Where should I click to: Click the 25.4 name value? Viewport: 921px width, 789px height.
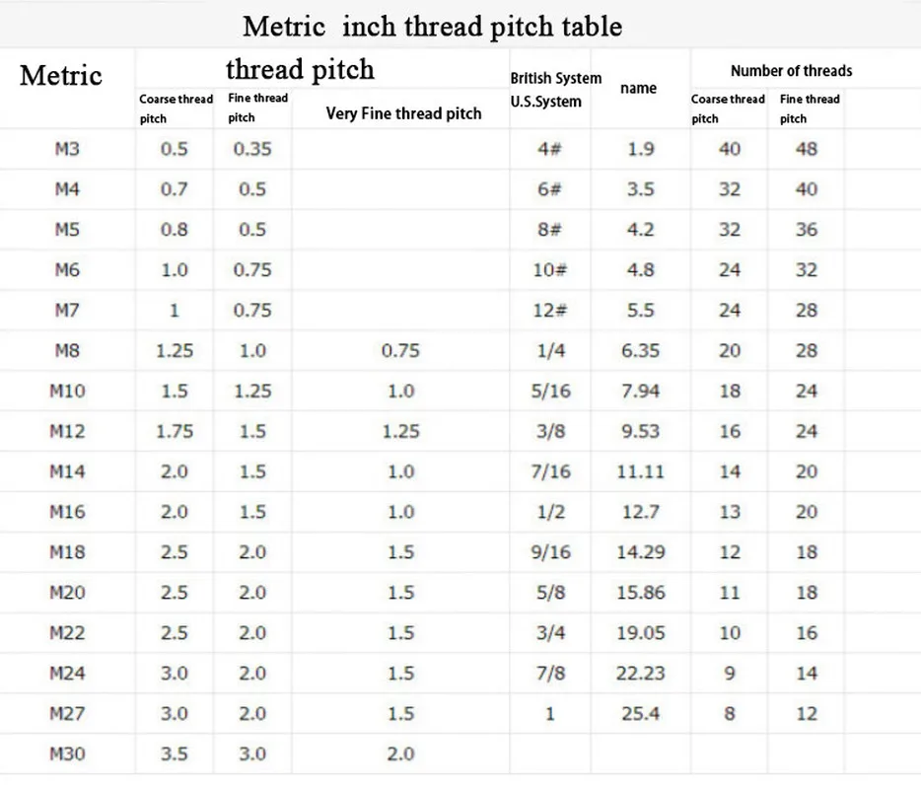640,713
